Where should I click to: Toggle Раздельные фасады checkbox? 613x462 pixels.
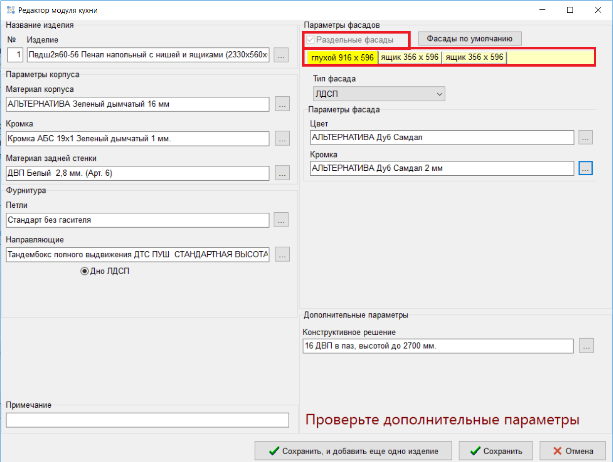[310, 39]
